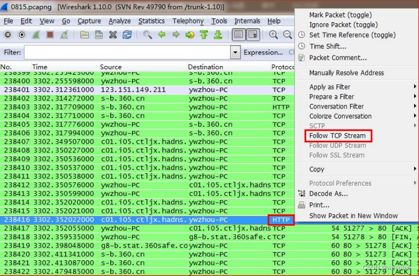The width and height of the screenshot is (419, 276).
Task: Open a capture file folder icon
Action: (85, 35)
